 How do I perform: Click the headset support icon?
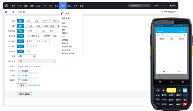pos(167,6)
